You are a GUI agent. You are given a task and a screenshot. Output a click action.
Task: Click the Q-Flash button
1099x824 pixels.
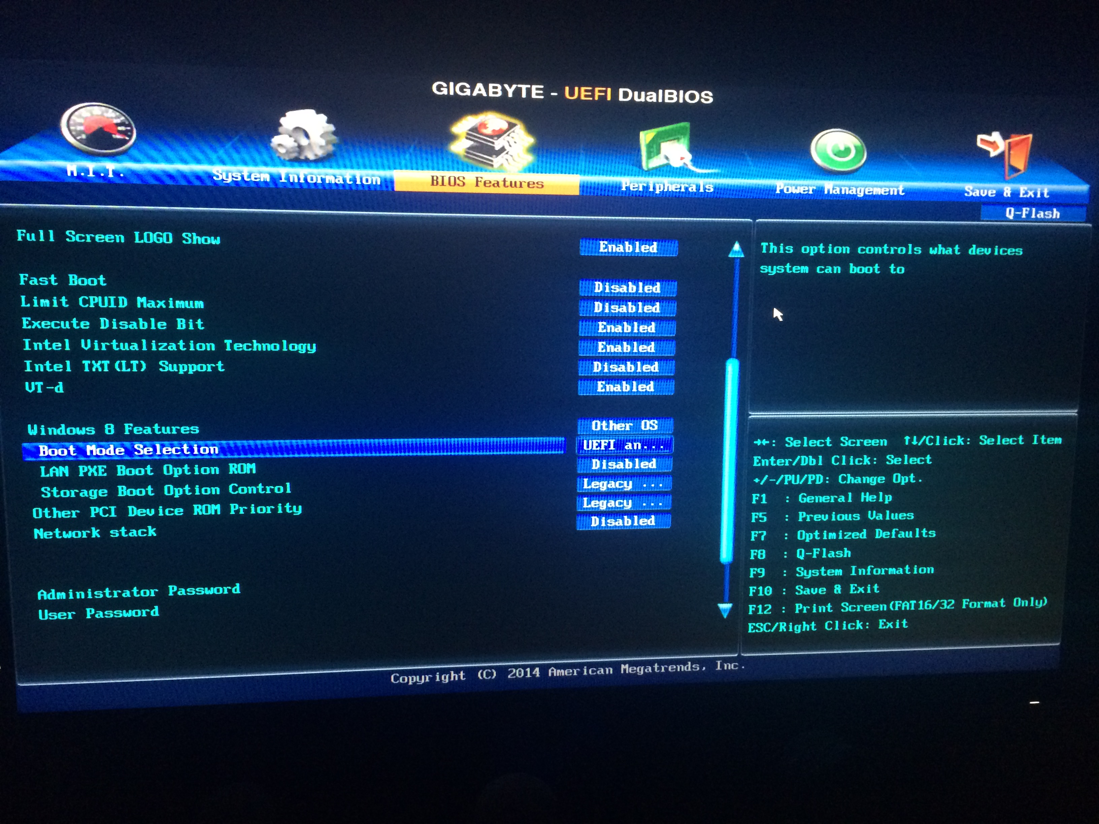pos(1032,213)
